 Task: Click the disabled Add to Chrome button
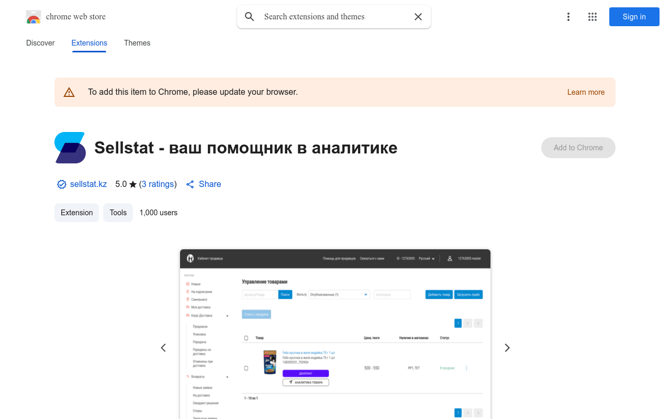tap(578, 148)
